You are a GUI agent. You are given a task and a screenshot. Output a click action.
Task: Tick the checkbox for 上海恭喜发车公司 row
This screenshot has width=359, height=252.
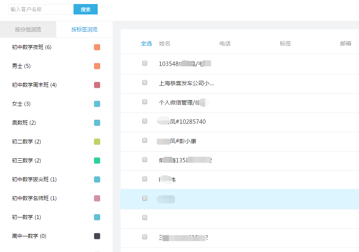145,82
